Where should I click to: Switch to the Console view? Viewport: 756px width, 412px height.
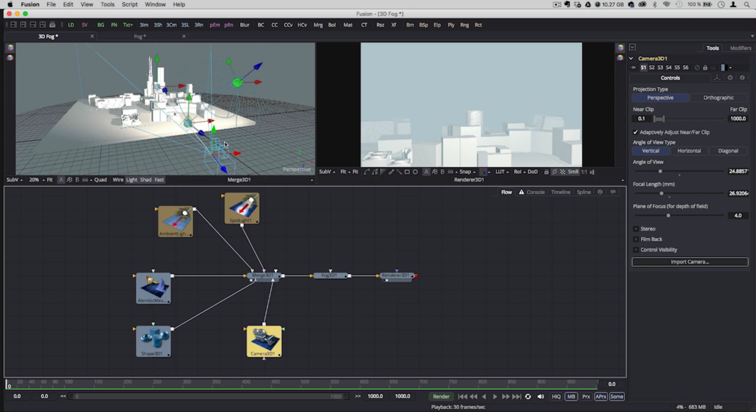pos(535,192)
